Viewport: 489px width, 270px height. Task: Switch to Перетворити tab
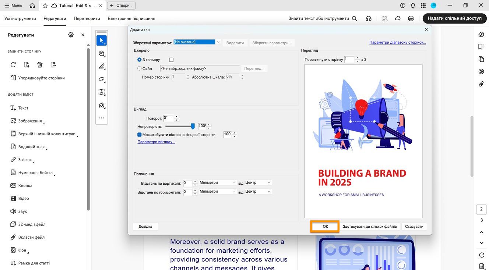[87, 18]
